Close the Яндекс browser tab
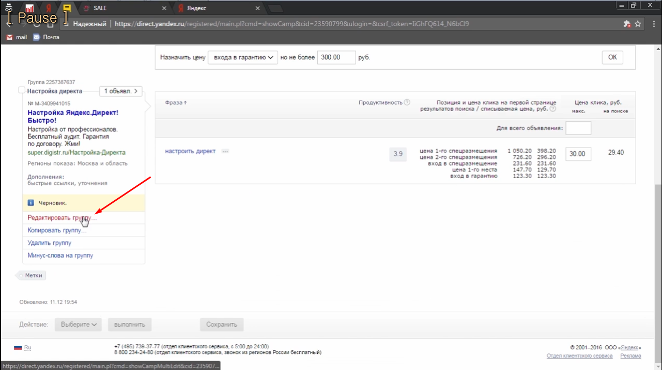 pyautogui.click(x=258, y=8)
